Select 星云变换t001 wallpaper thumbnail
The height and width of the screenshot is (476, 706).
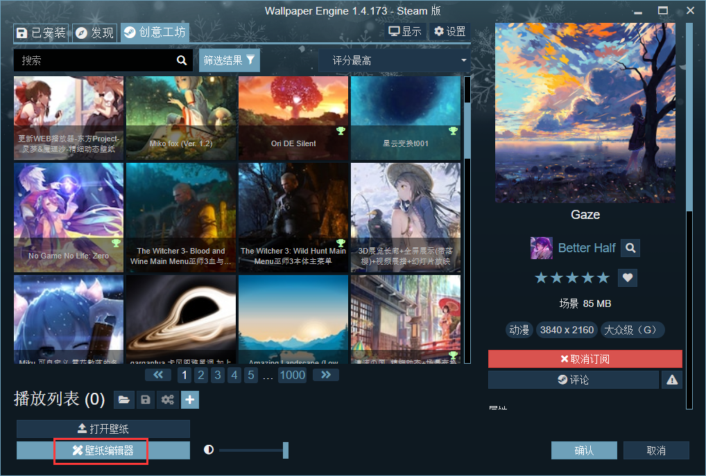pyautogui.click(x=406, y=118)
